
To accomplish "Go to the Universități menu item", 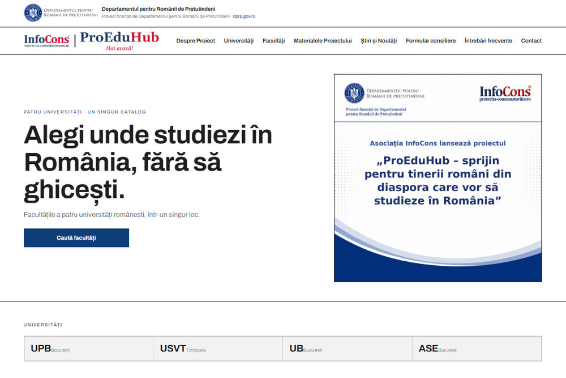I will 239,41.
